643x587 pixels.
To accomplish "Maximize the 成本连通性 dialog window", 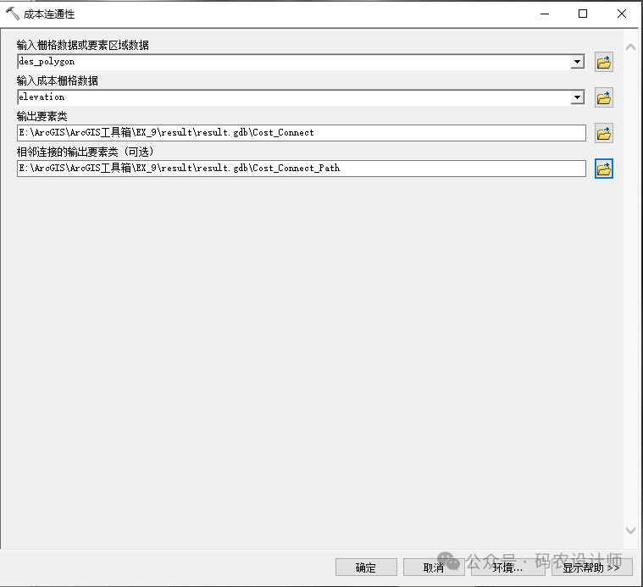I will point(583,14).
